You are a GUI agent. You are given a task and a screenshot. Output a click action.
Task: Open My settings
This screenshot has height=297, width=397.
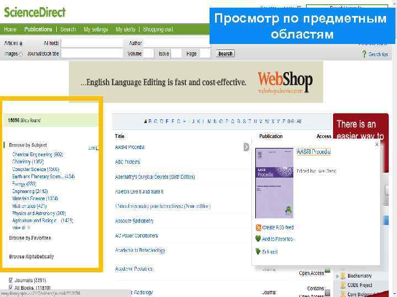coord(96,29)
